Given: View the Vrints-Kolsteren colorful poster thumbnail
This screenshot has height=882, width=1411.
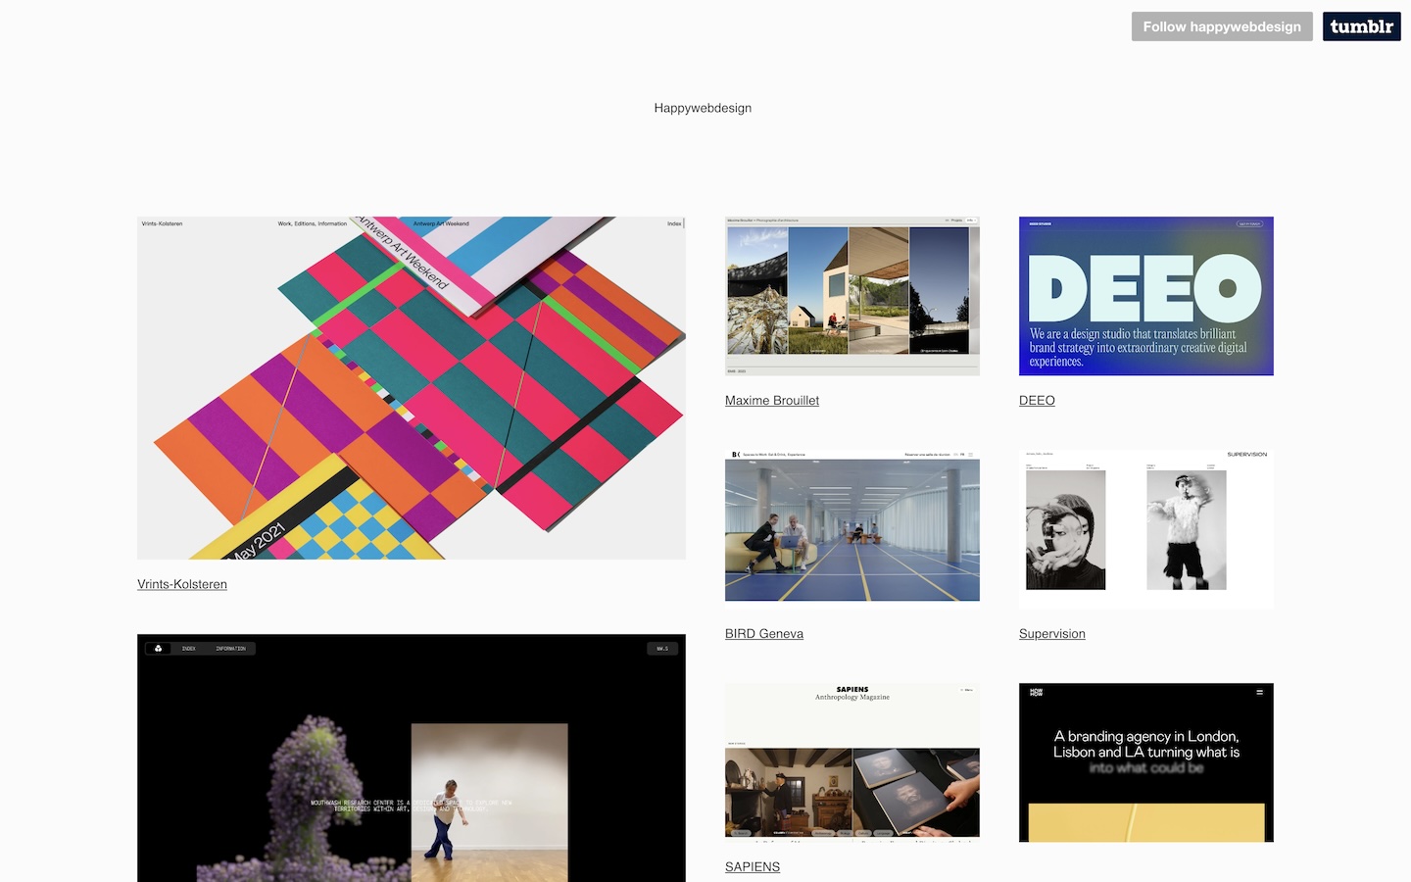Looking at the screenshot, I should (412, 388).
